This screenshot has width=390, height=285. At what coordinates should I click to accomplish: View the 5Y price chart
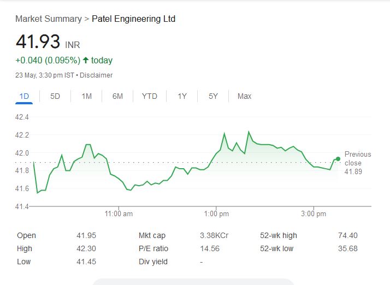click(x=213, y=96)
